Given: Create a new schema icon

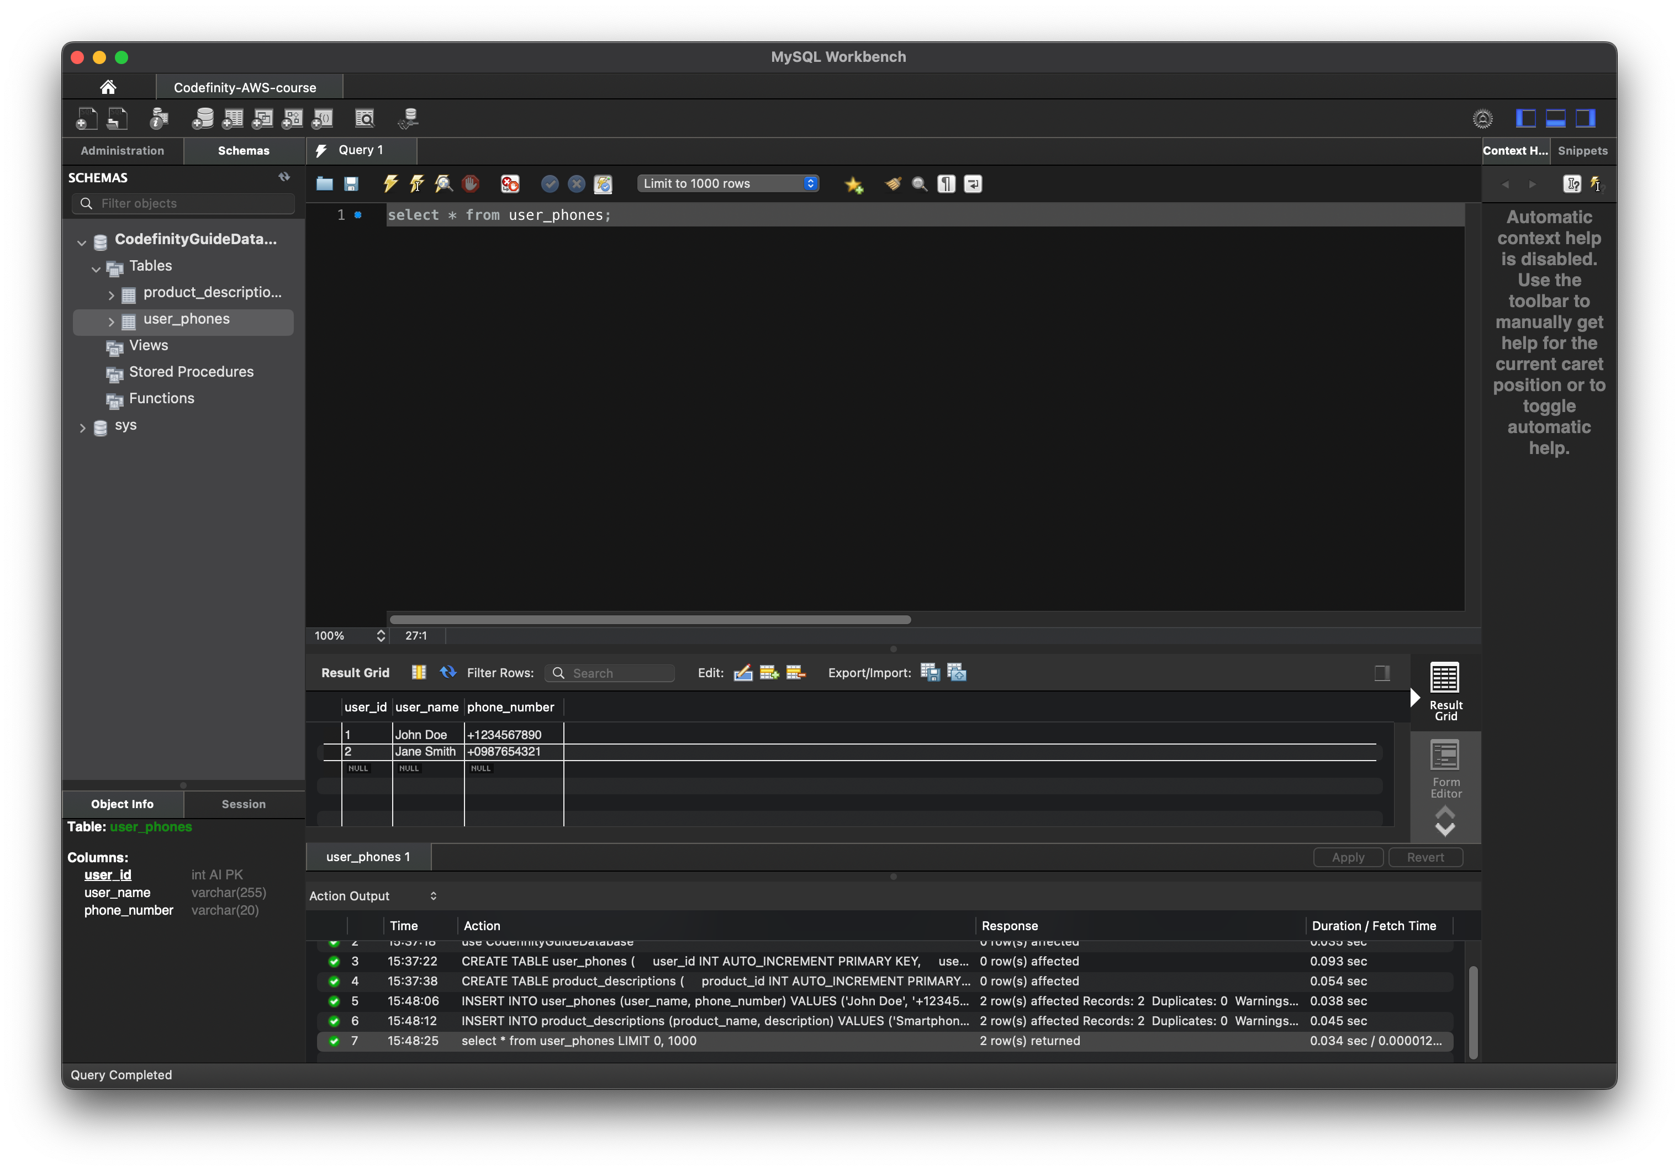Looking at the screenshot, I should (x=203, y=119).
